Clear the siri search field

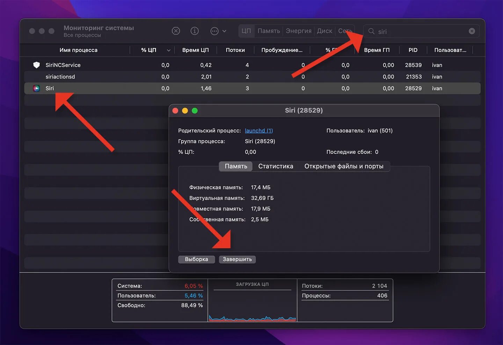(472, 31)
